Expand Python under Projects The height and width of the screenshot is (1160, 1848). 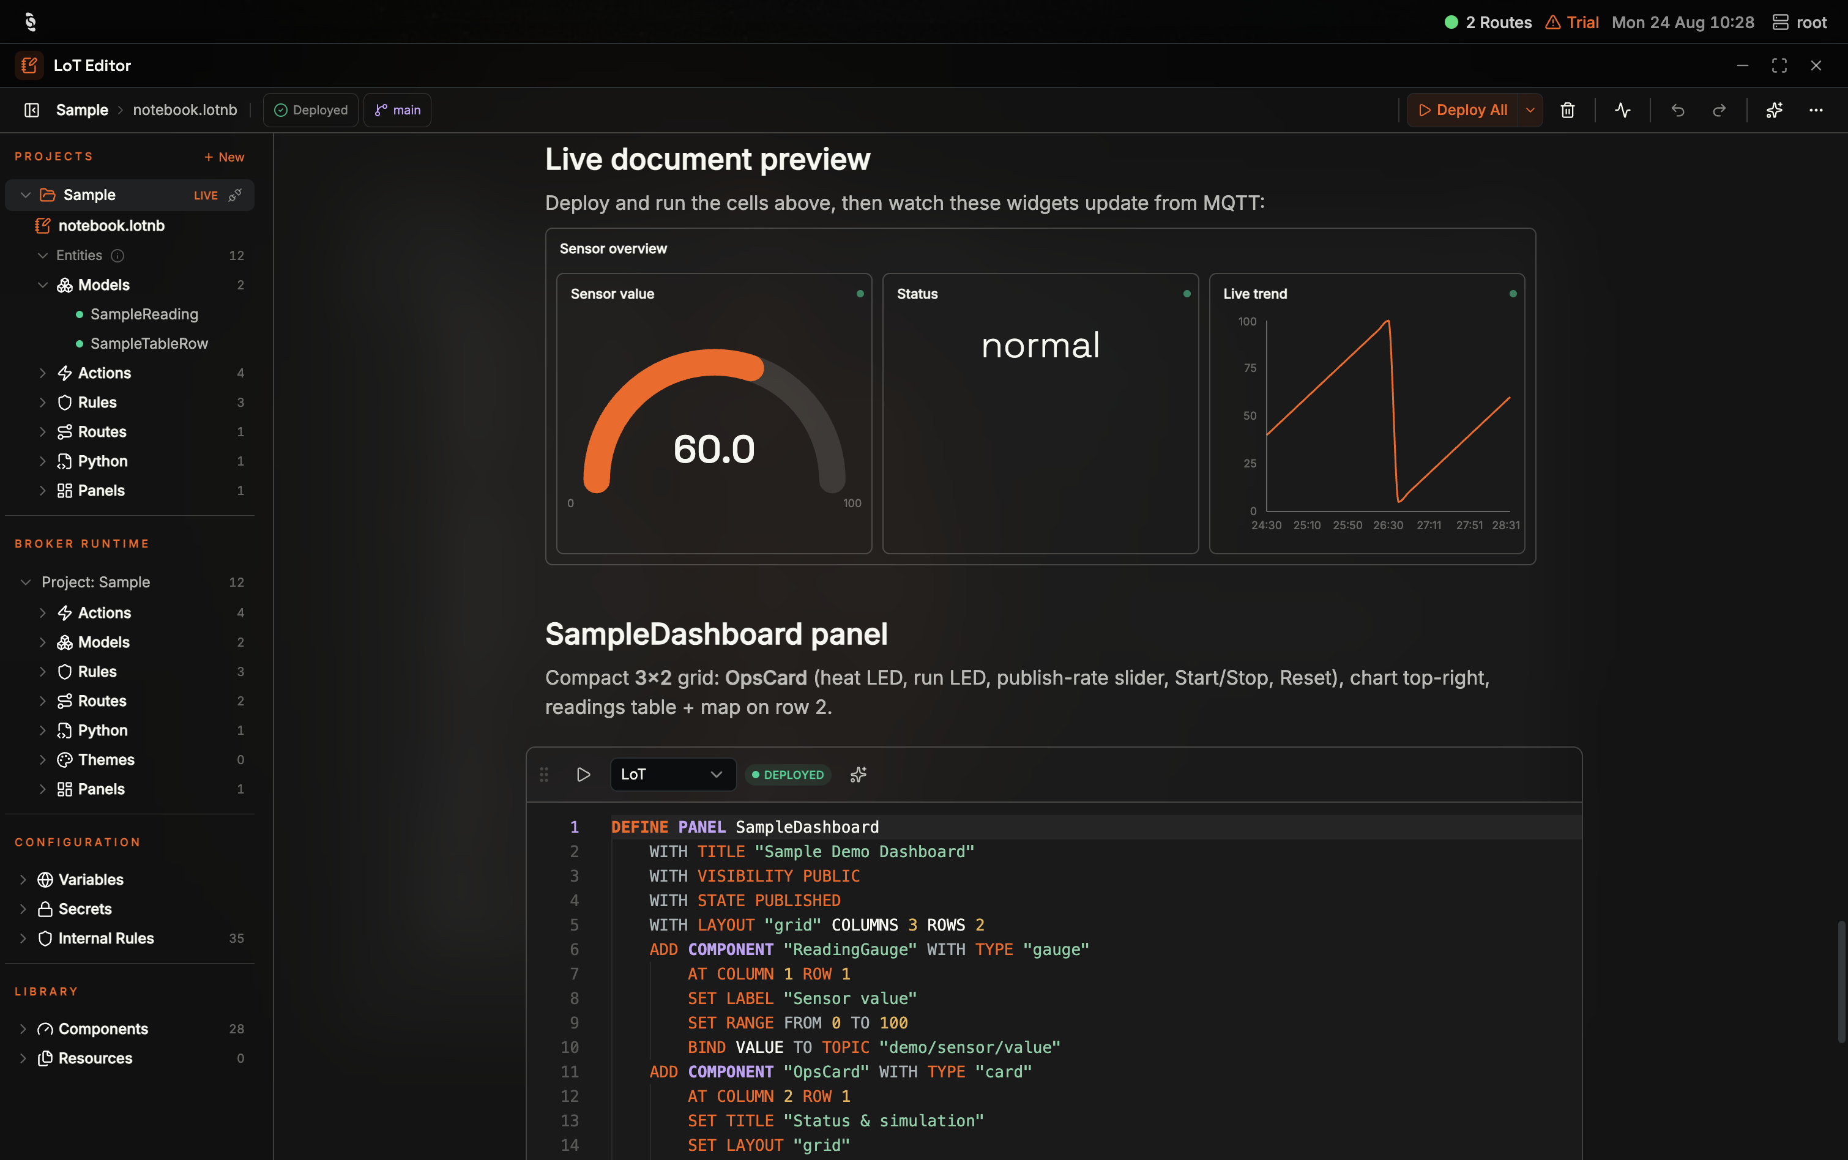pos(43,461)
